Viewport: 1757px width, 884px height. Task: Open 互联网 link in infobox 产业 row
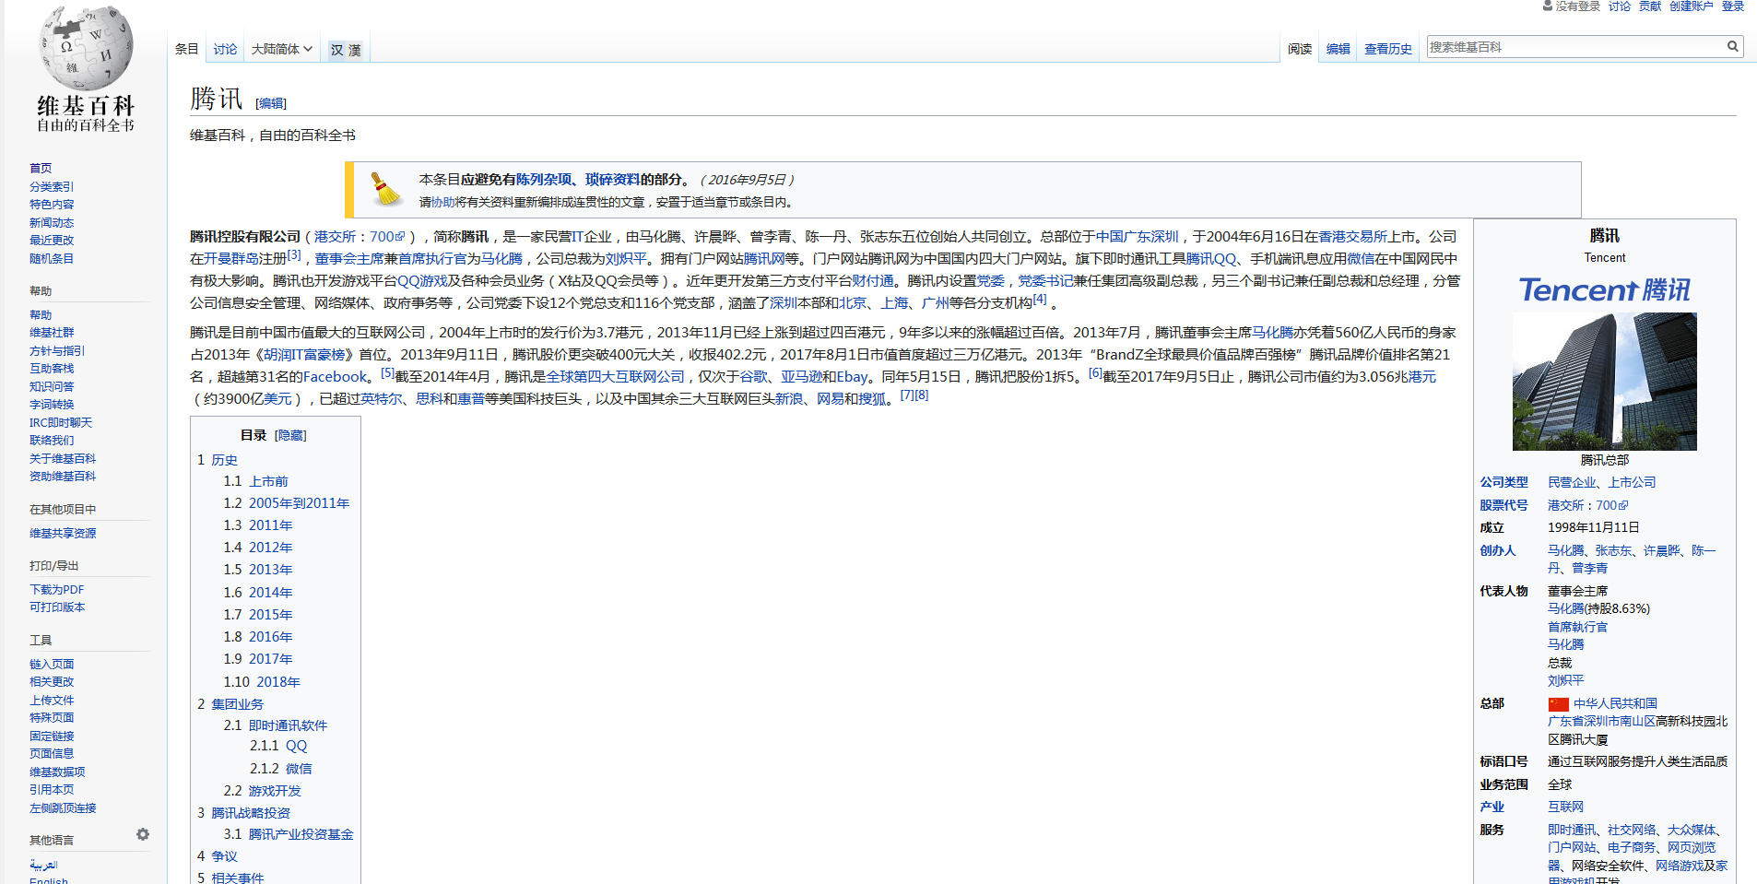1565,807
